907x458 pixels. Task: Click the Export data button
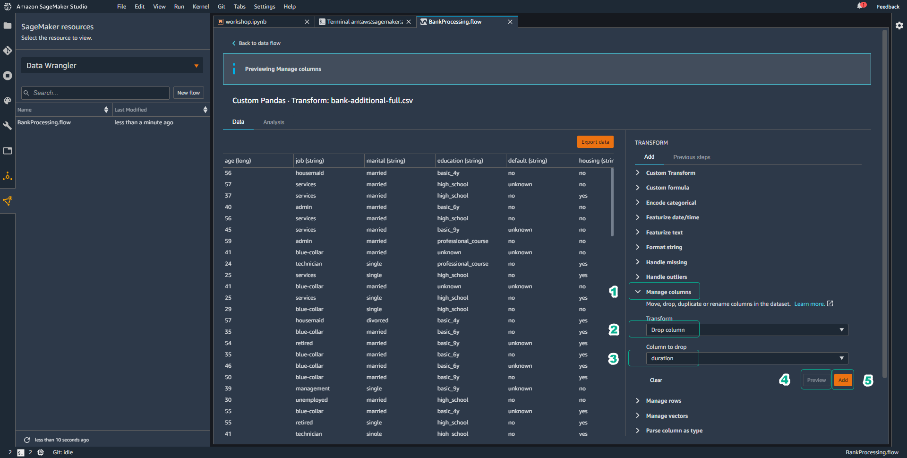[595, 142]
